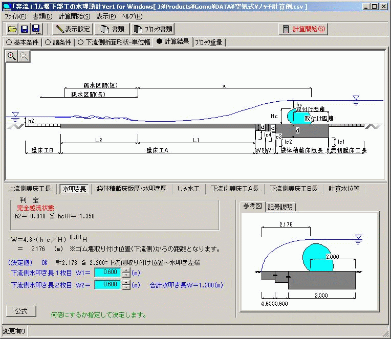Select 下流側断面形状-単位幅 radio tab
The image size is (391, 339).
tap(114, 42)
